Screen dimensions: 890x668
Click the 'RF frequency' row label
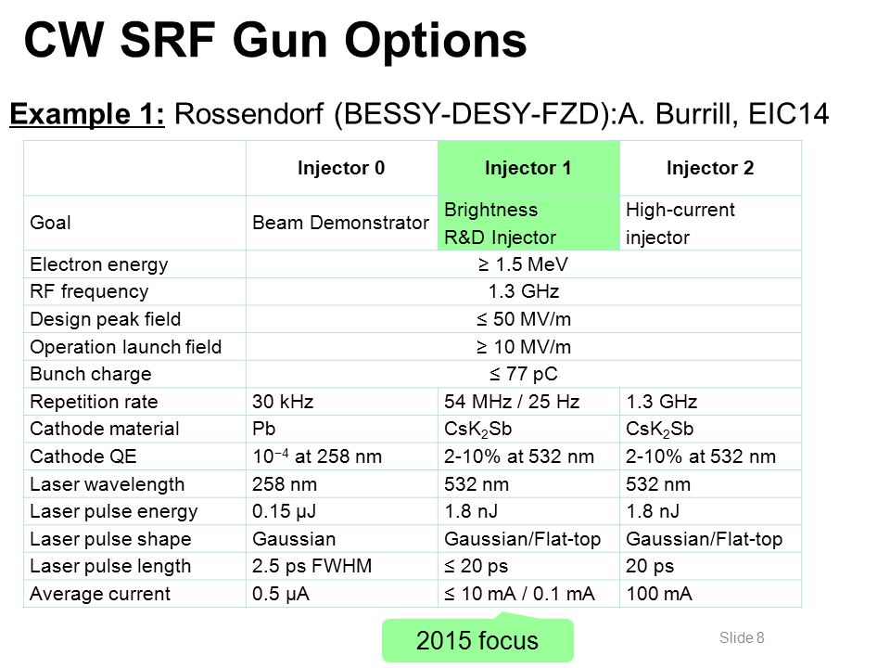click(89, 291)
